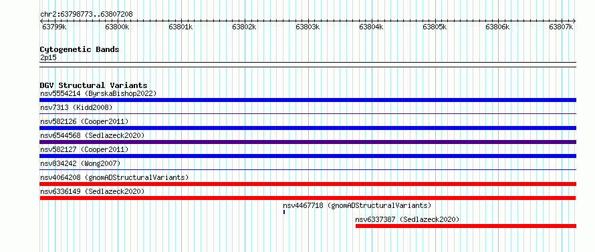This screenshot has width=595, height=252.
Task: Click the 63806k ruler tick label
Action: (x=498, y=27)
